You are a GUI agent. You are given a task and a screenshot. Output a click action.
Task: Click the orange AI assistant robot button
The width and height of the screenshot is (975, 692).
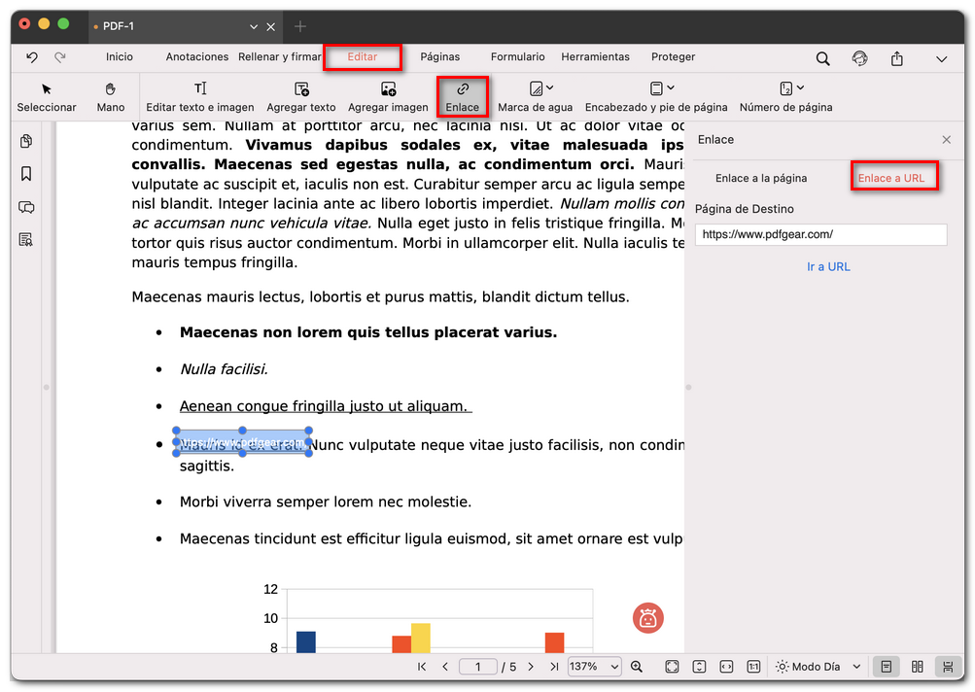tap(648, 617)
